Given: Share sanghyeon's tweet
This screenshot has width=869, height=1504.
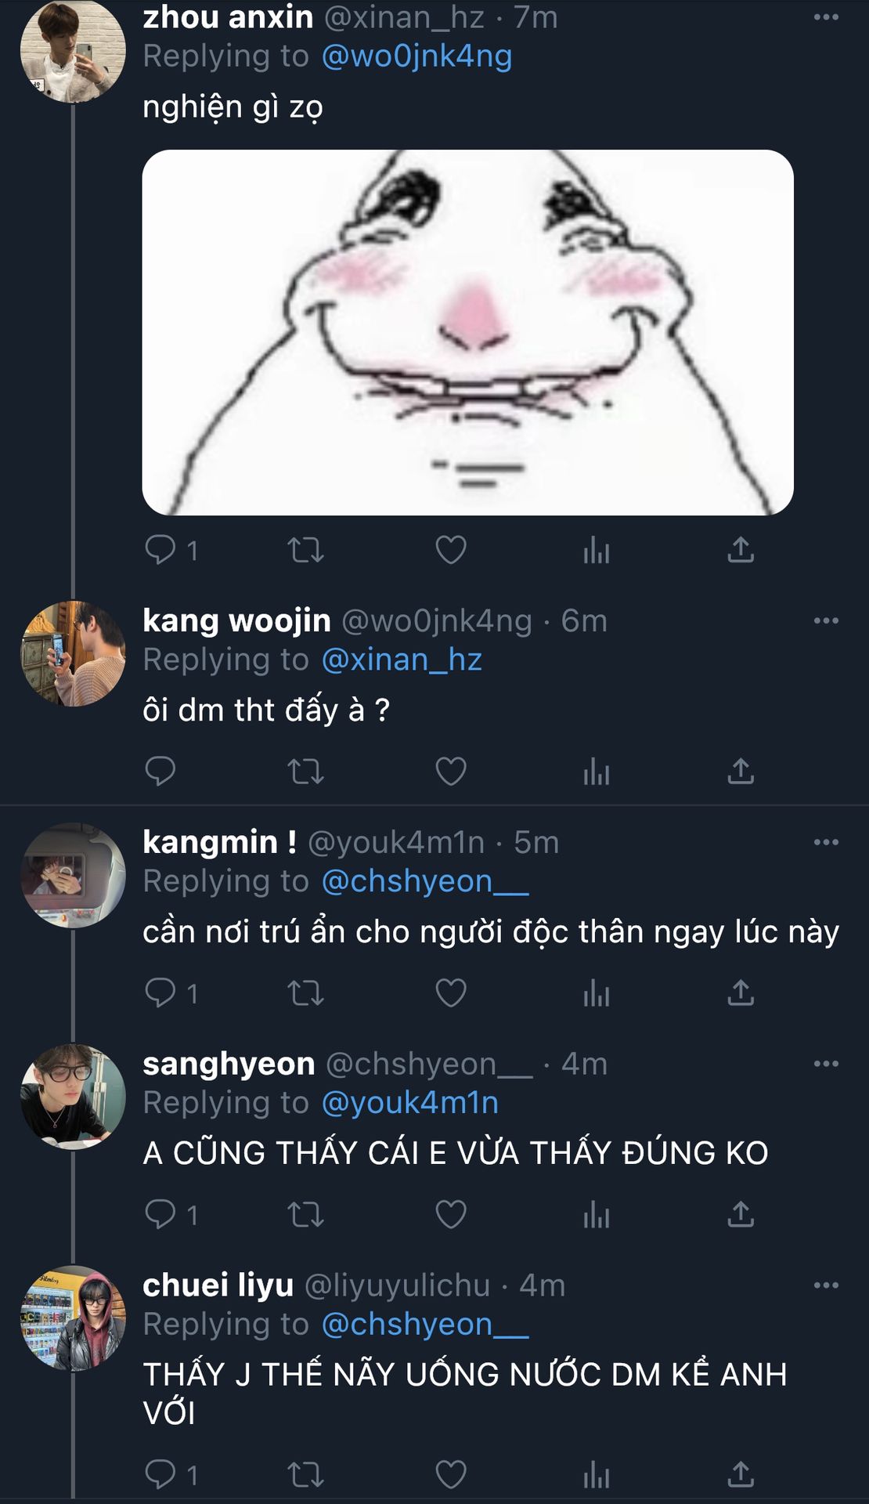Looking at the screenshot, I should 741,1215.
